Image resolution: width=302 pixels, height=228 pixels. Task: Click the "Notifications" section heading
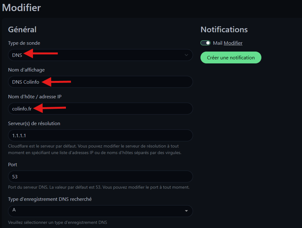[224, 29]
